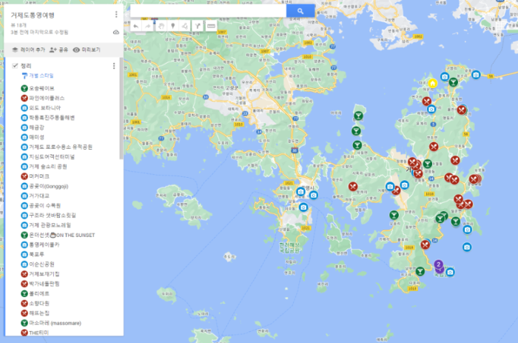The height and width of the screenshot is (343, 518).
Task: Select 학동흑진주몽돌해변 in the list
Action: (x=52, y=118)
